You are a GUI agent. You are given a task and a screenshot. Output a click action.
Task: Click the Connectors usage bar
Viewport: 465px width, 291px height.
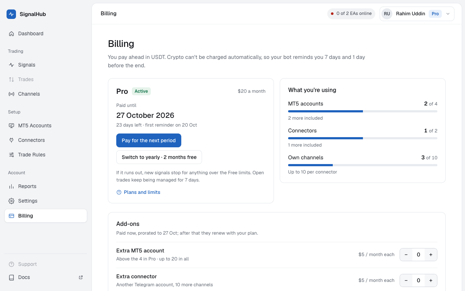[x=363, y=138]
